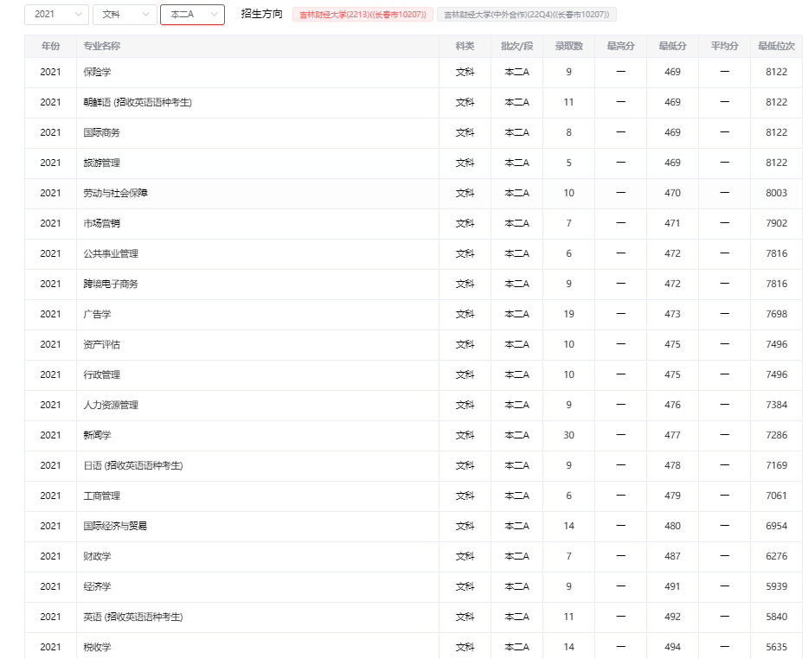Open the 2021 year dropdown
The height and width of the screenshot is (659, 808).
point(55,15)
